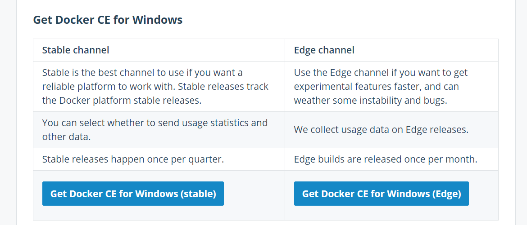The height and width of the screenshot is (225, 527).
Task: Click the Get Docker CE for Windows (stable) button
Action: click(x=133, y=194)
